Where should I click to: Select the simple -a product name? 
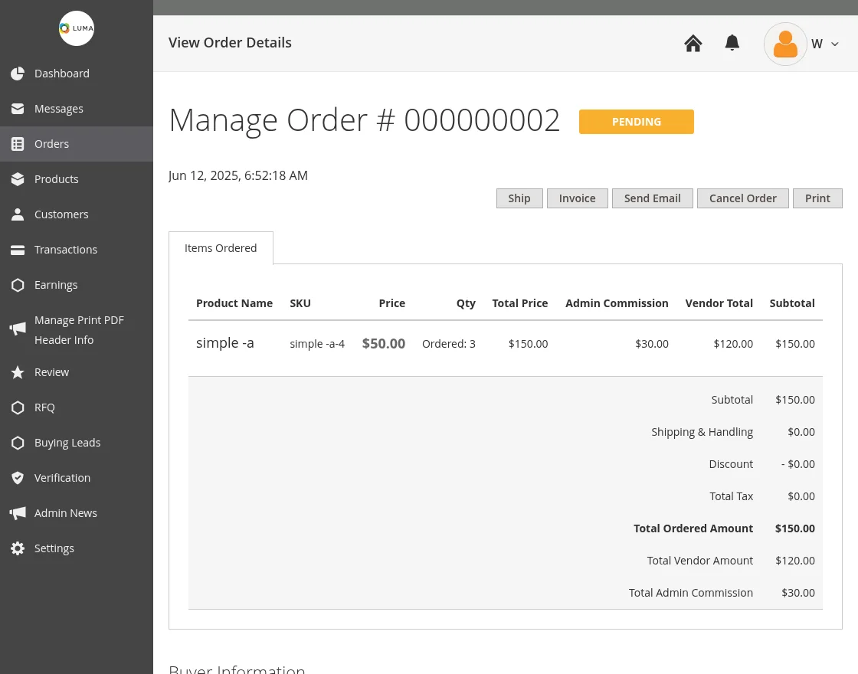click(x=225, y=342)
